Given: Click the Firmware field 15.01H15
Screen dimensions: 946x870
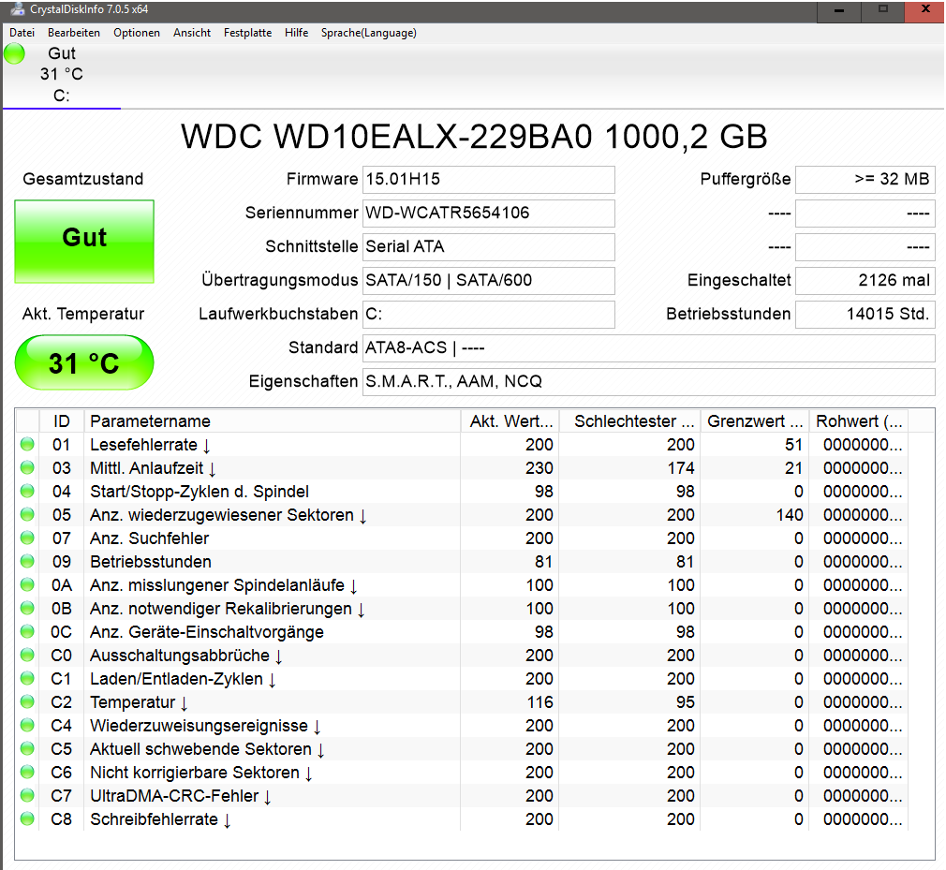Looking at the screenshot, I should point(488,179).
